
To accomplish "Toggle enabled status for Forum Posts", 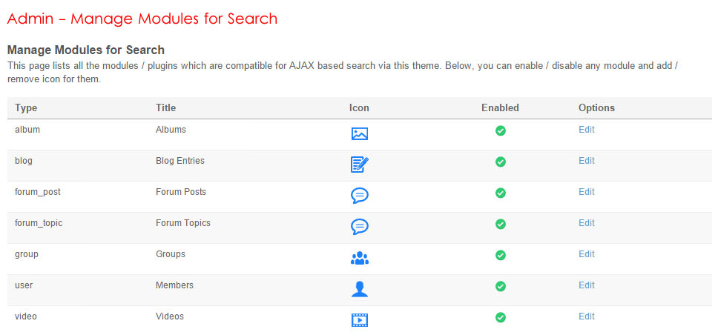I will click(x=501, y=193).
